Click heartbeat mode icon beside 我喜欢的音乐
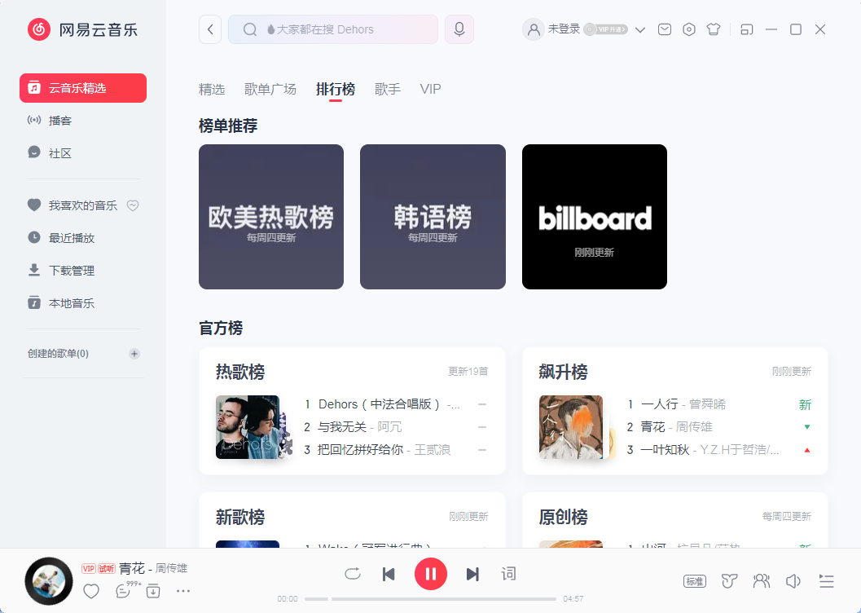Screen dimensions: 861x613 [x=133, y=205]
